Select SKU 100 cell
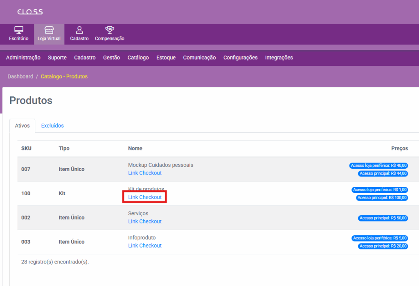This screenshot has height=286, width=419. pos(26,193)
